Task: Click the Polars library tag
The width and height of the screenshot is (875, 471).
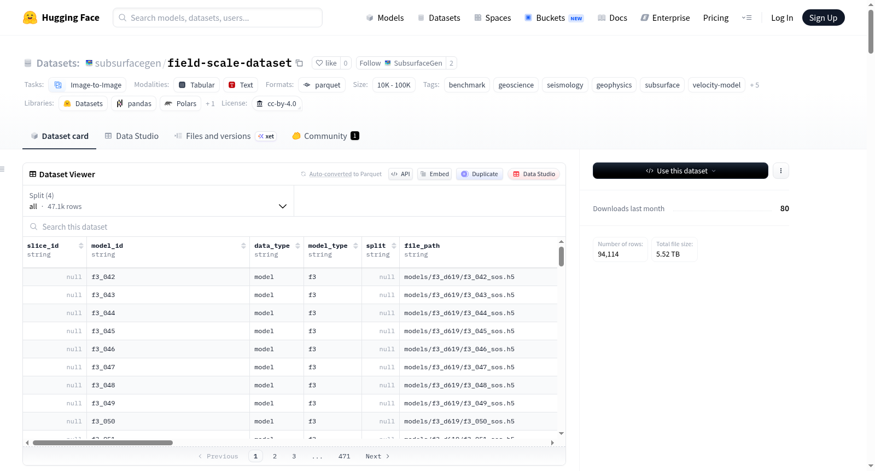Action: tap(180, 103)
